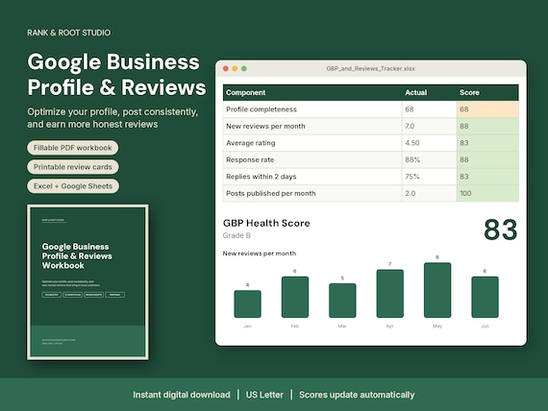
Task: Click the Jan bar in the chart
Action: (247, 303)
